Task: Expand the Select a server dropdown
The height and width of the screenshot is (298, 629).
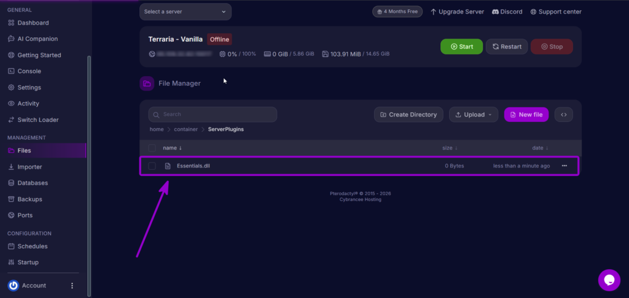Action: click(x=186, y=12)
